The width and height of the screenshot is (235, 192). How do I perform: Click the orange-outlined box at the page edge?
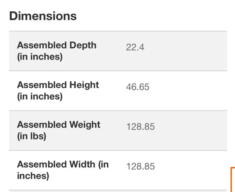233,180
